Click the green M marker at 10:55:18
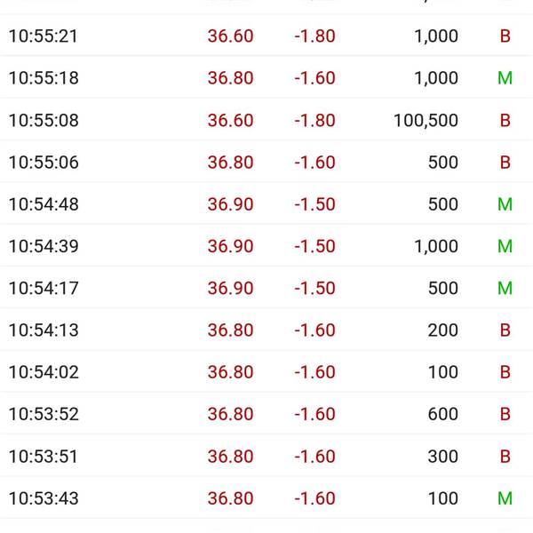 (x=505, y=78)
